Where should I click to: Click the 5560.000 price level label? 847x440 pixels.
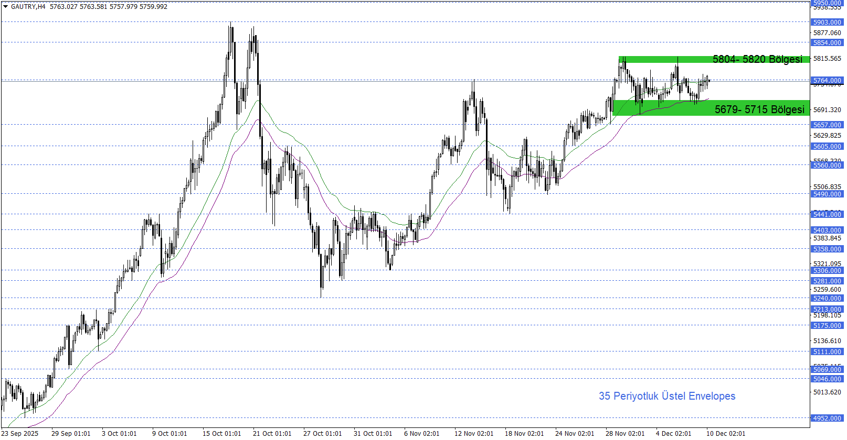[x=827, y=165]
